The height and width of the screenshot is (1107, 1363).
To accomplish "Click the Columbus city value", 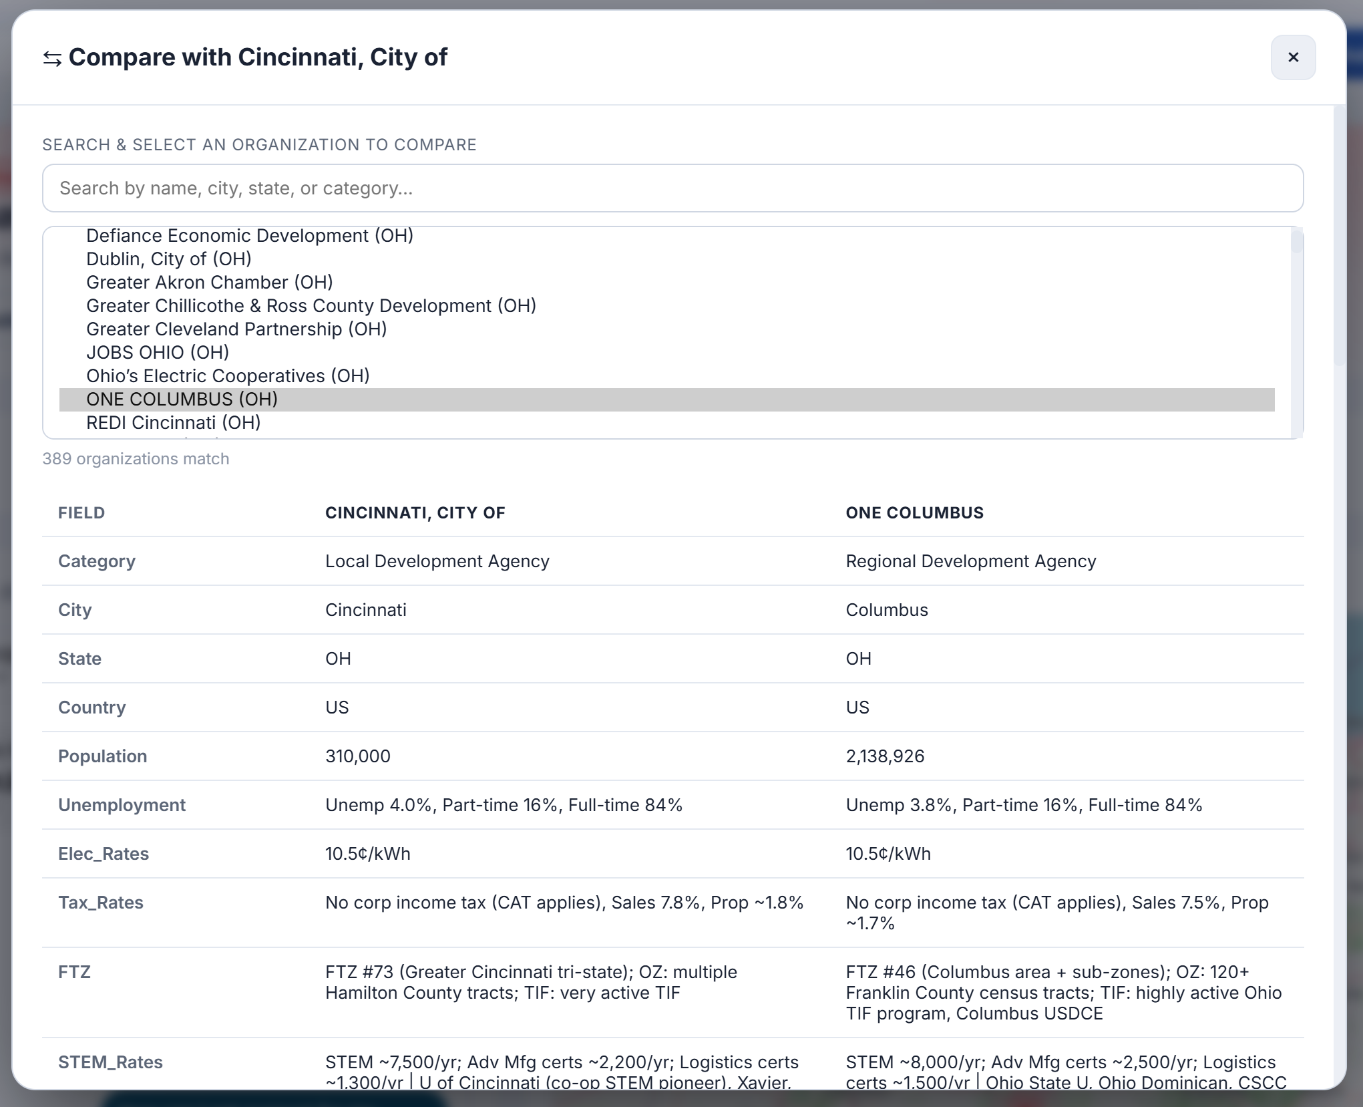I will [x=887, y=610].
